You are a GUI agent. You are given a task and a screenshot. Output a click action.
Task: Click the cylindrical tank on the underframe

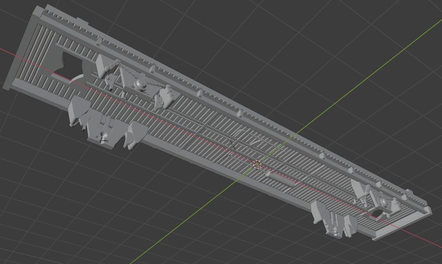(x=280, y=179)
